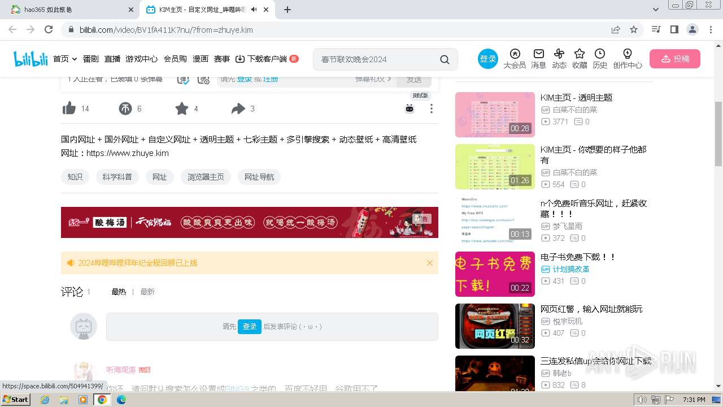Viewport: 723px width, 407px height.
Task: Share this page from address bar
Action: pos(616,29)
